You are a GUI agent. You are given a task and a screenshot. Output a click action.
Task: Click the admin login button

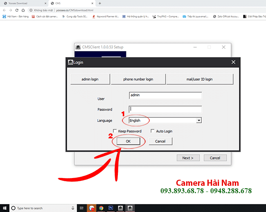[90, 79]
